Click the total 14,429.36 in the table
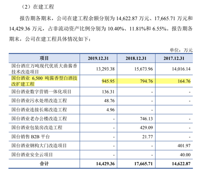 (105, 164)
